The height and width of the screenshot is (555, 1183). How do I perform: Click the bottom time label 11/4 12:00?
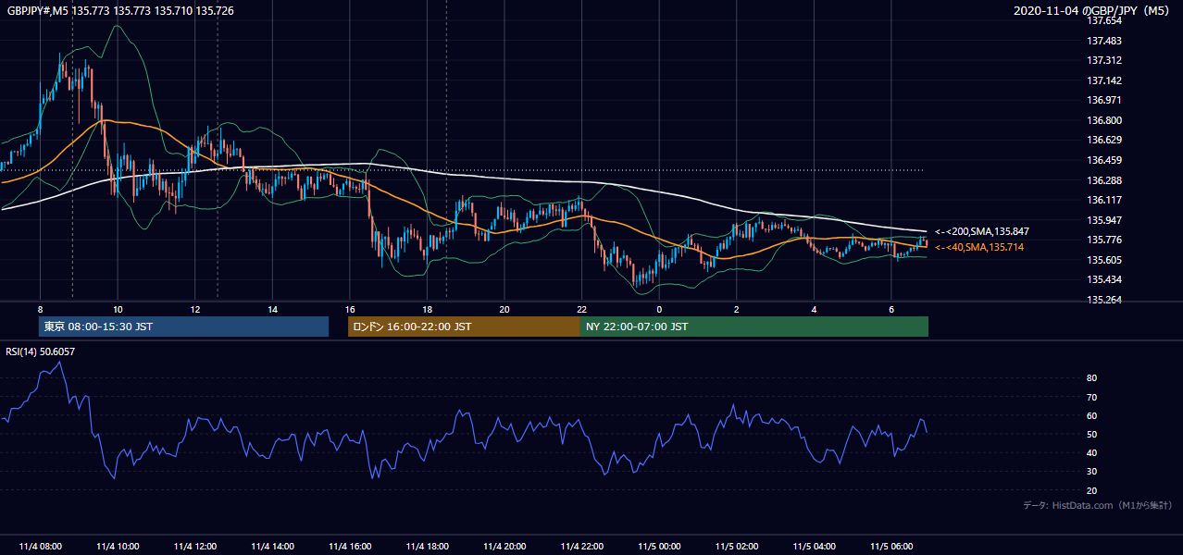194,546
